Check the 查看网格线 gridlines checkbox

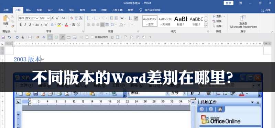pyautogui.click(x=92, y=37)
